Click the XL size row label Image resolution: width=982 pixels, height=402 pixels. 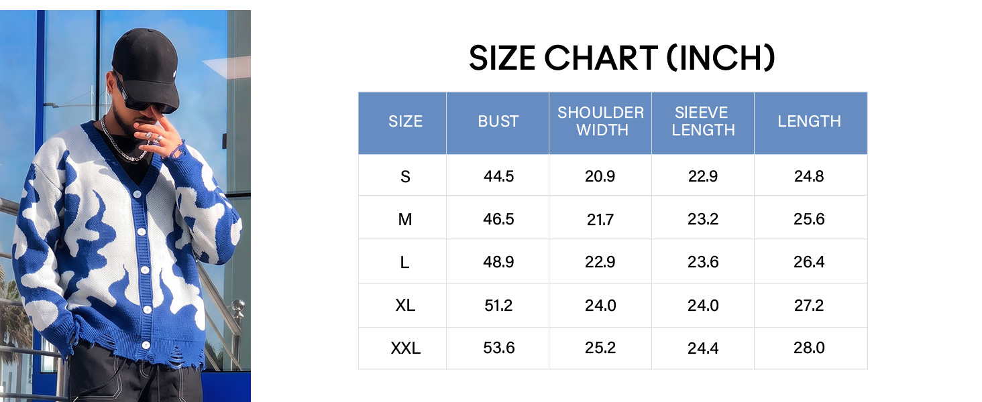click(x=405, y=306)
